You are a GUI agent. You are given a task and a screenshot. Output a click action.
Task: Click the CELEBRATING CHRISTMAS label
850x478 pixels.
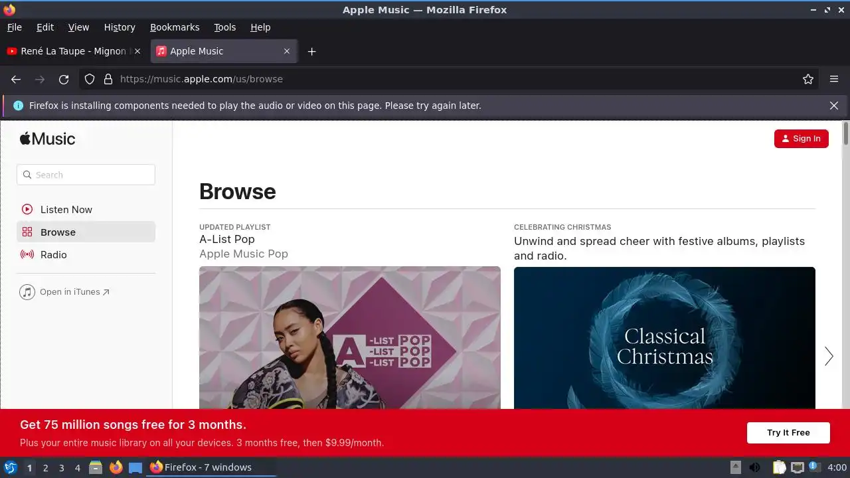562,227
